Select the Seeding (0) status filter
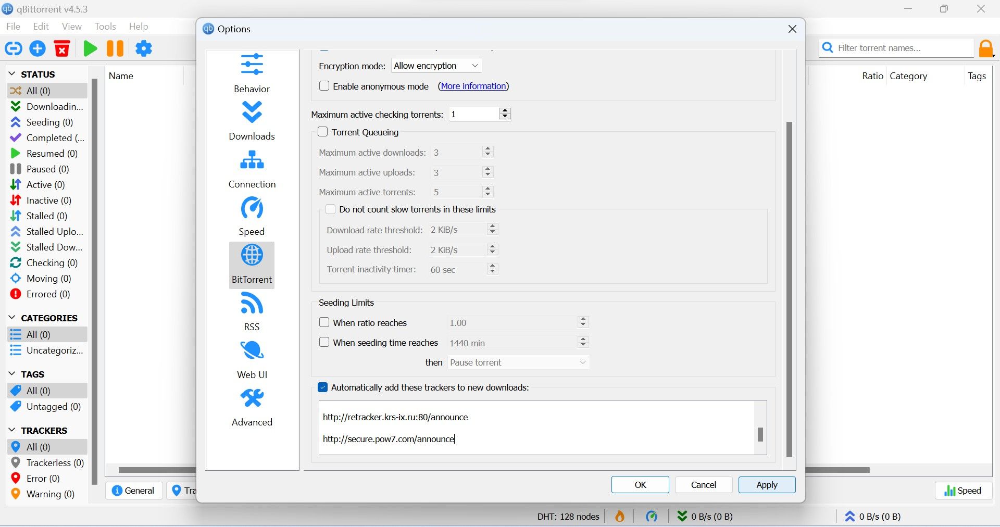The image size is (1000, 527). pyautogui.click(x=47, y=122)
